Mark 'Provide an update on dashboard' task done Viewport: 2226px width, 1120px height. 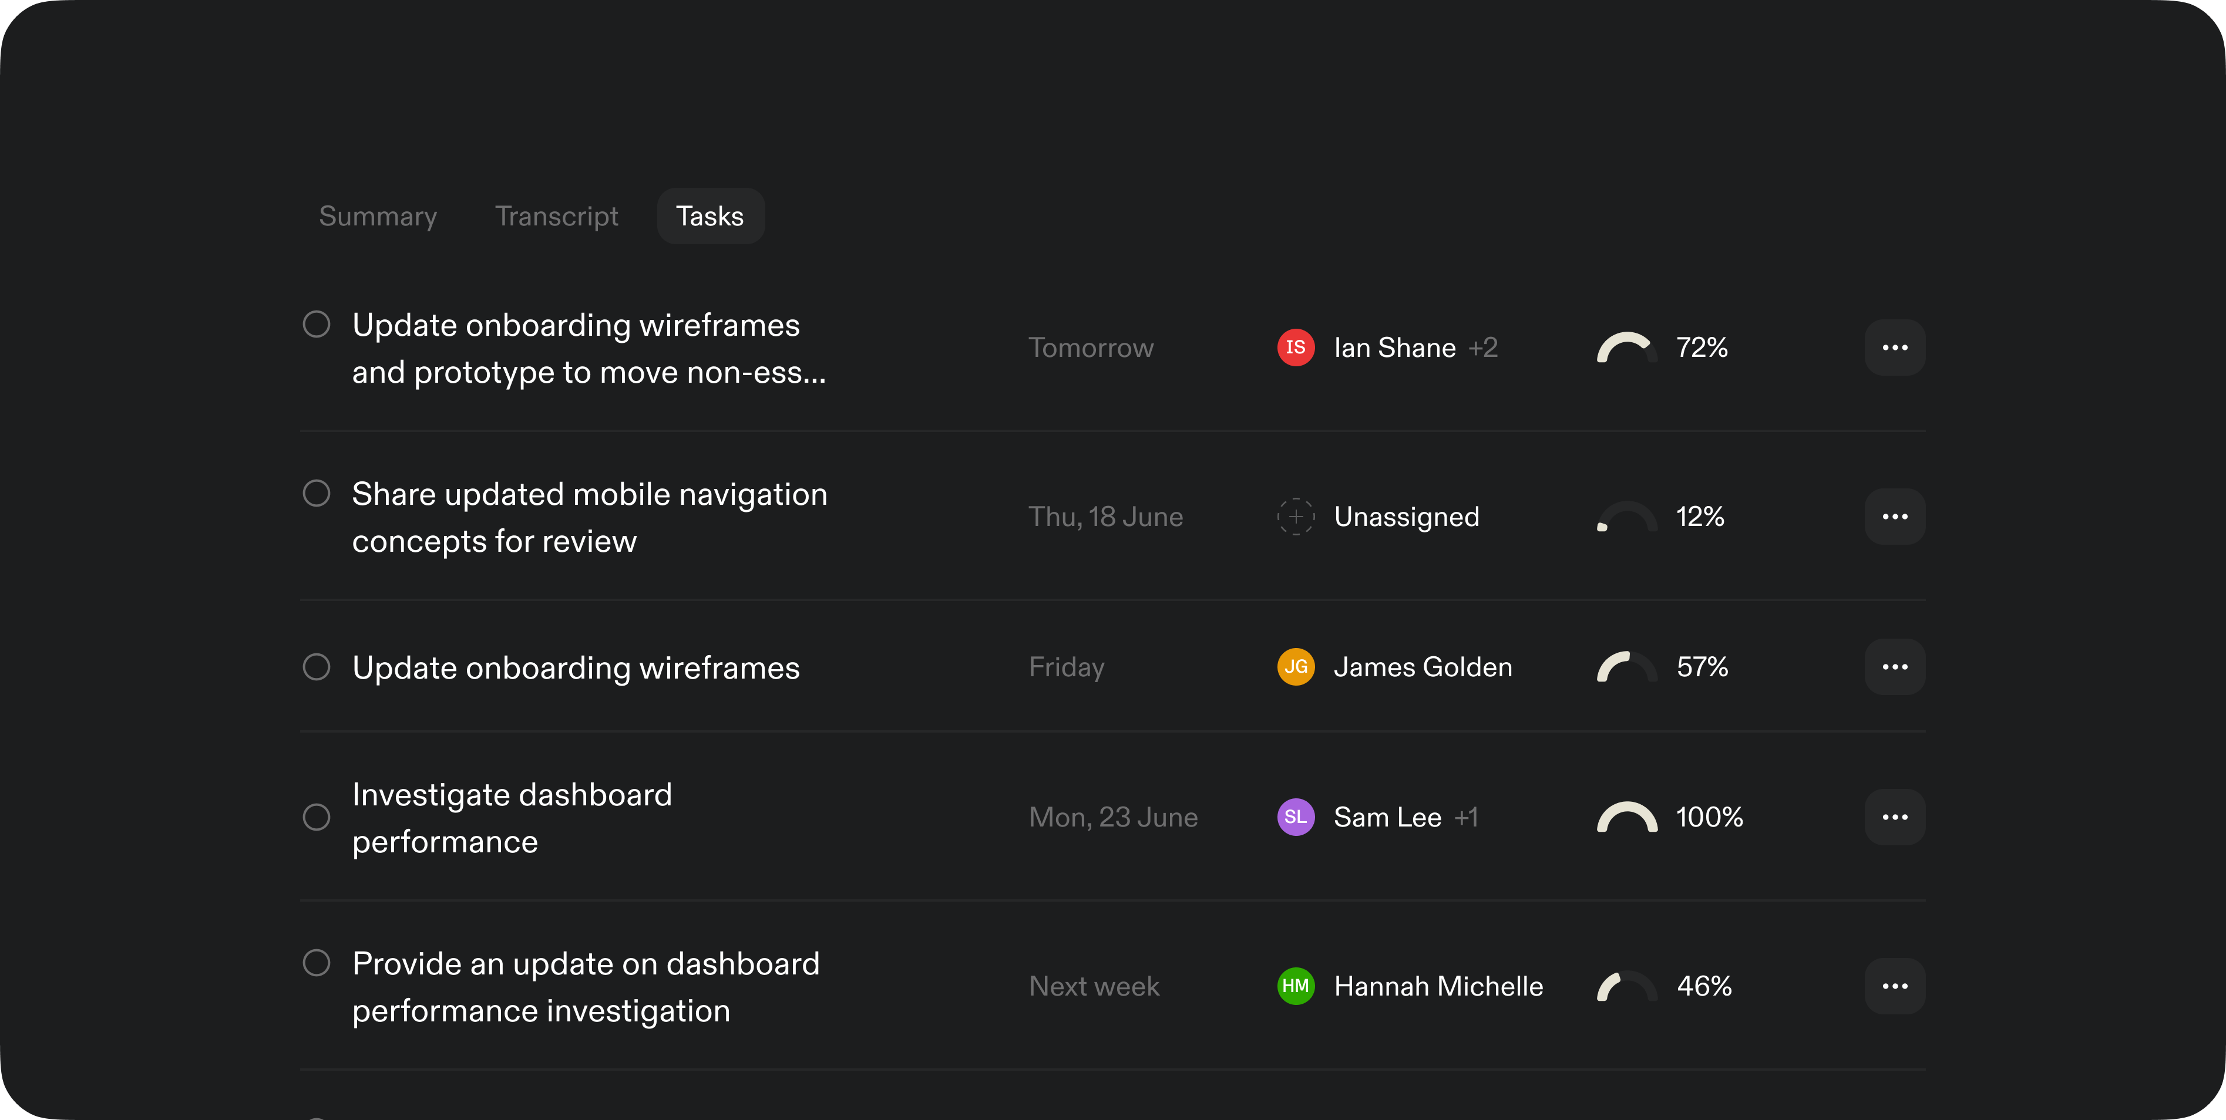(316, 963)
